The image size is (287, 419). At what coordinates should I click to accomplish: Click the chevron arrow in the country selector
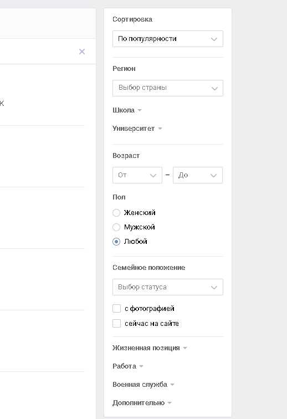(214, 89)
